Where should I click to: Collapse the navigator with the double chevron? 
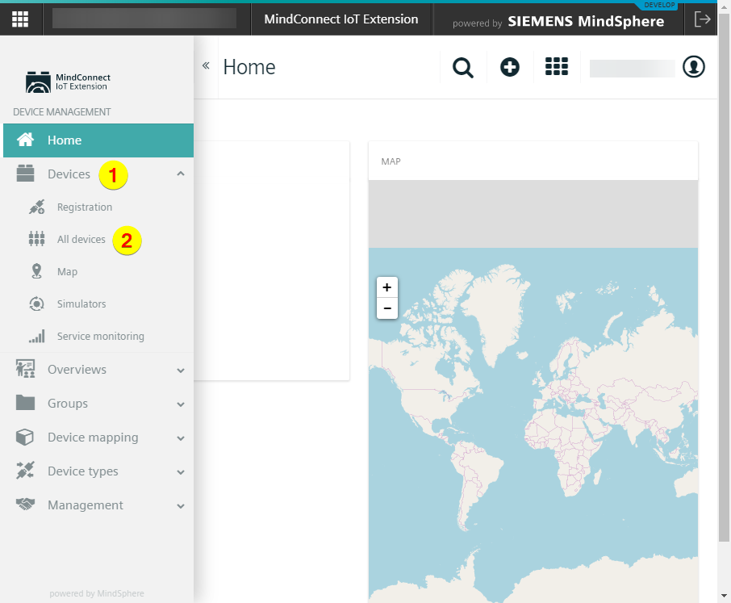(x=206, y=66)
